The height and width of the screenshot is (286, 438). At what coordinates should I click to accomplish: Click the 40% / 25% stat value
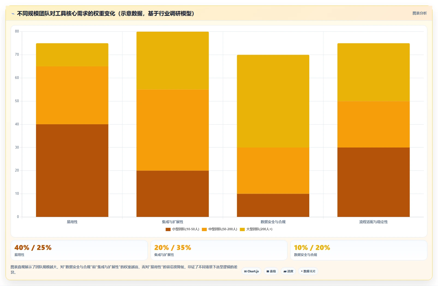[x=33, y=248]
